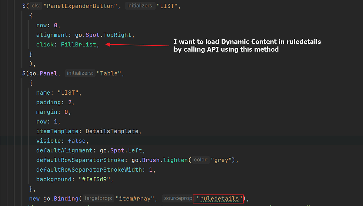Click the FillBrList method reference

click(78, 44)
